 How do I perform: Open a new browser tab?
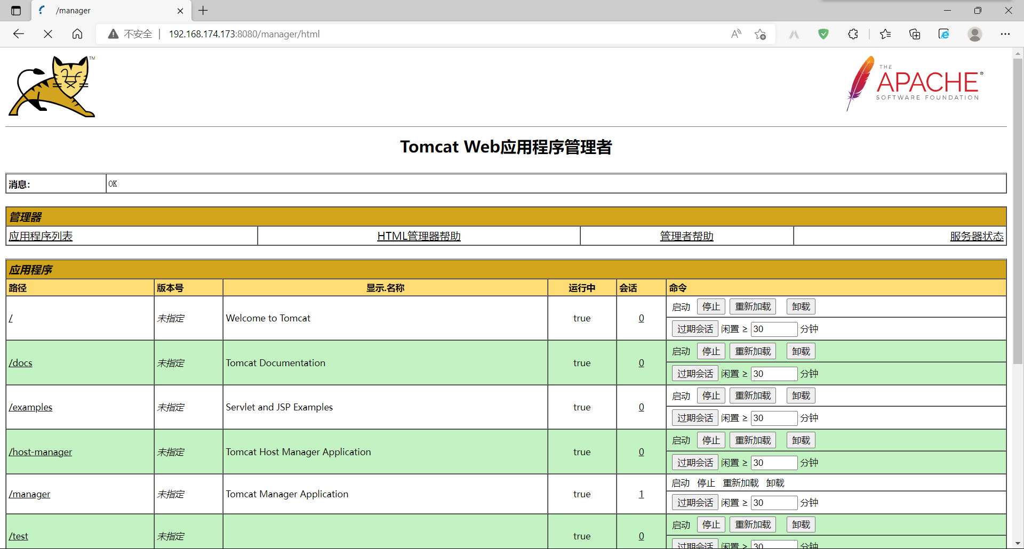203,11
